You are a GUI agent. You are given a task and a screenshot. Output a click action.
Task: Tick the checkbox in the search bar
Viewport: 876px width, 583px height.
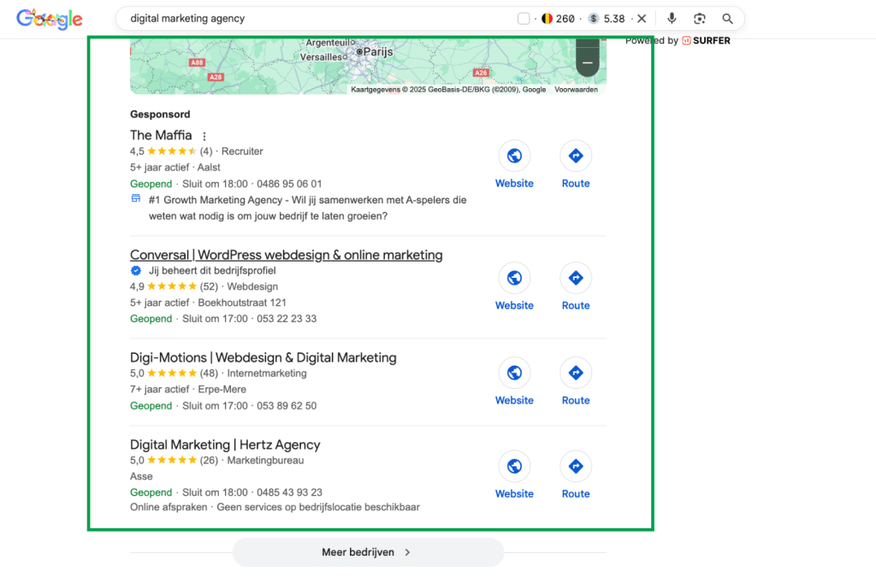[524, 18]
